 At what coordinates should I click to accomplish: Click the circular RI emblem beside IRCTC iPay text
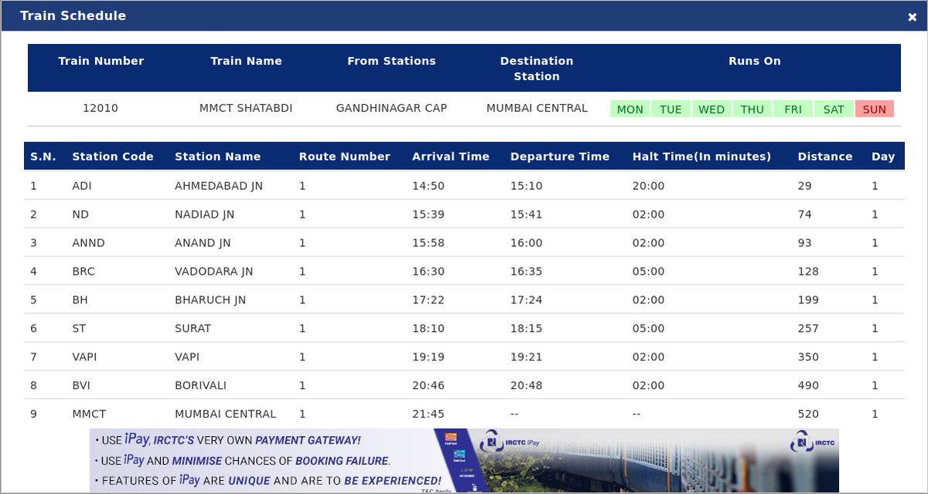coord(491,441)
